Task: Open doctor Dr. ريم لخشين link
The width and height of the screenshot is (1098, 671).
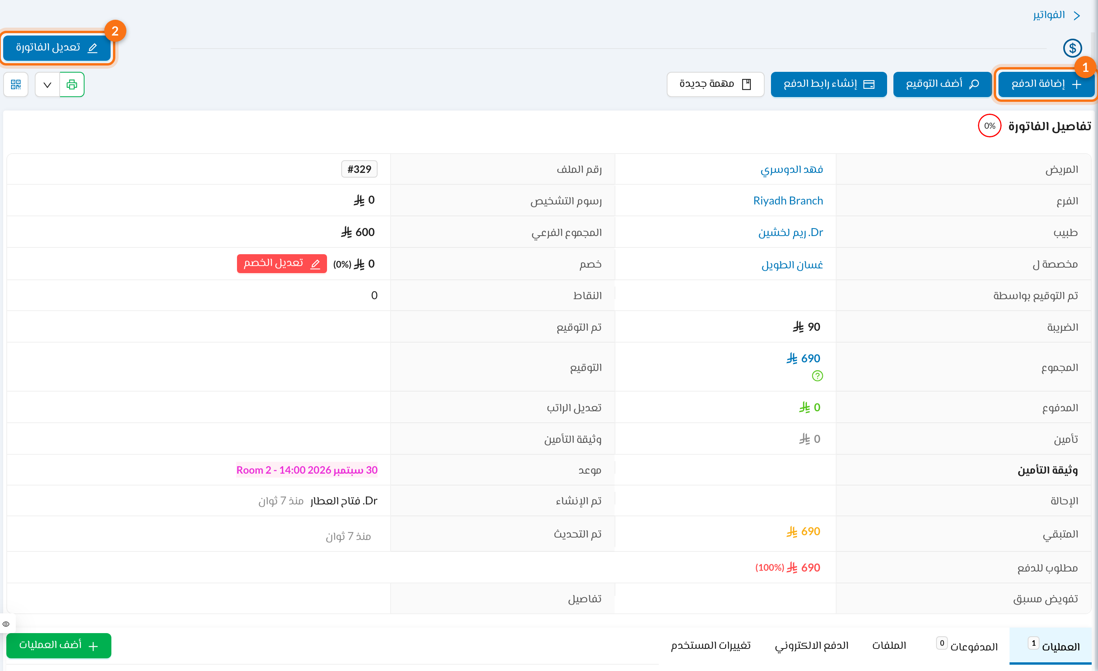Action: [x=791, y=232]
